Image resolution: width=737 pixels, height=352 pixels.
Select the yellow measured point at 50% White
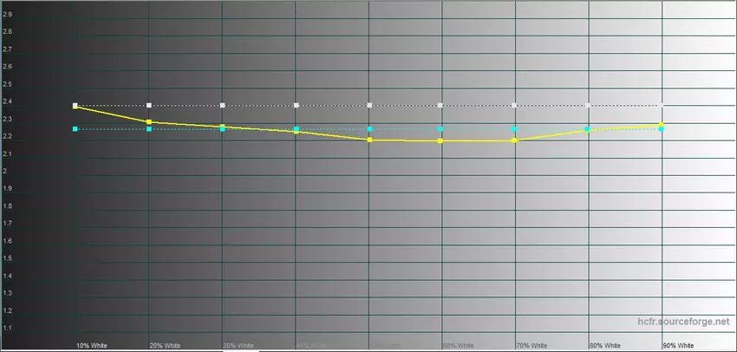(x=369, y=140)
